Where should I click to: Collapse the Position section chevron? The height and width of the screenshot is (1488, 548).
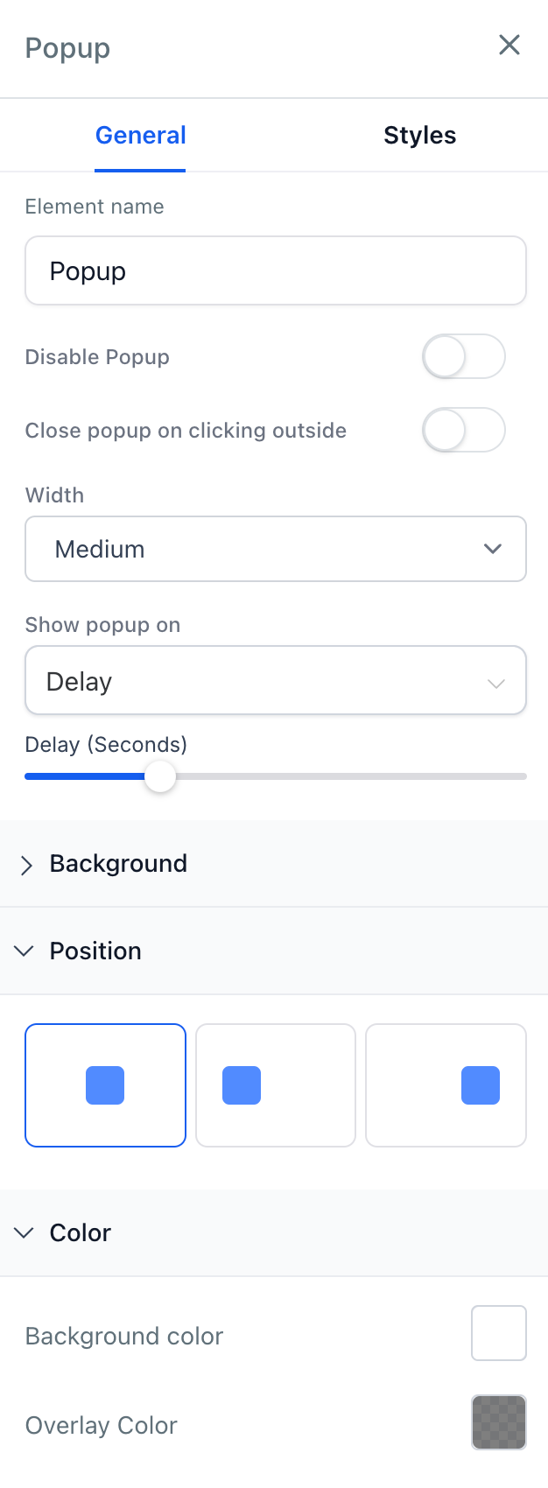click(x=25, y=951)
